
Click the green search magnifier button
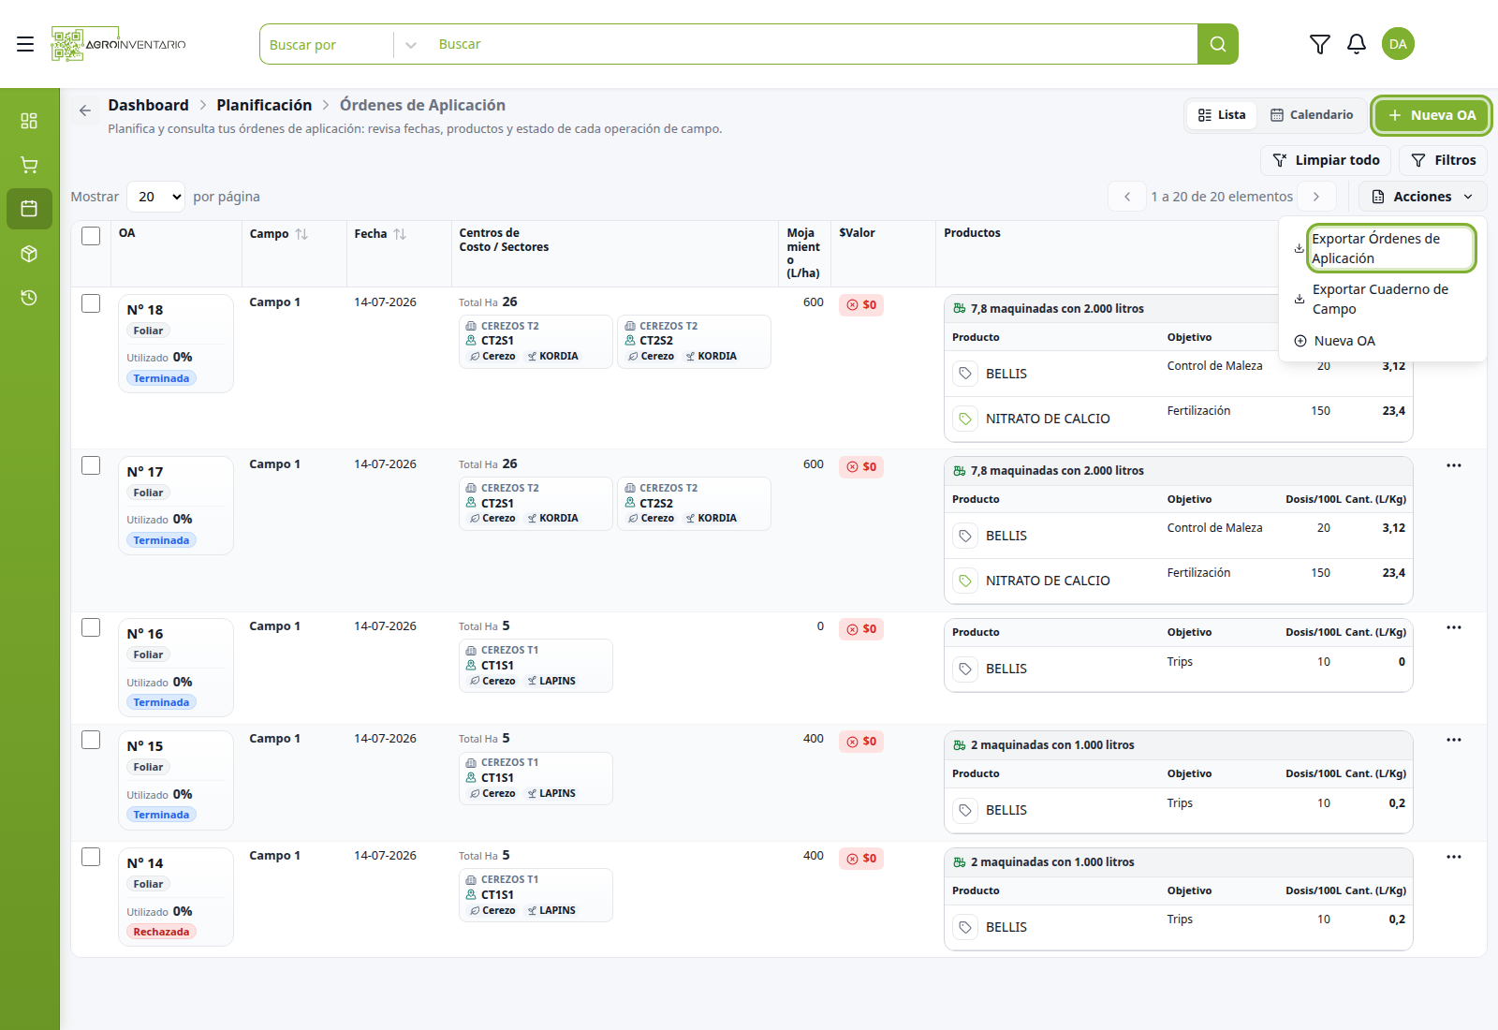[1217, 44]
